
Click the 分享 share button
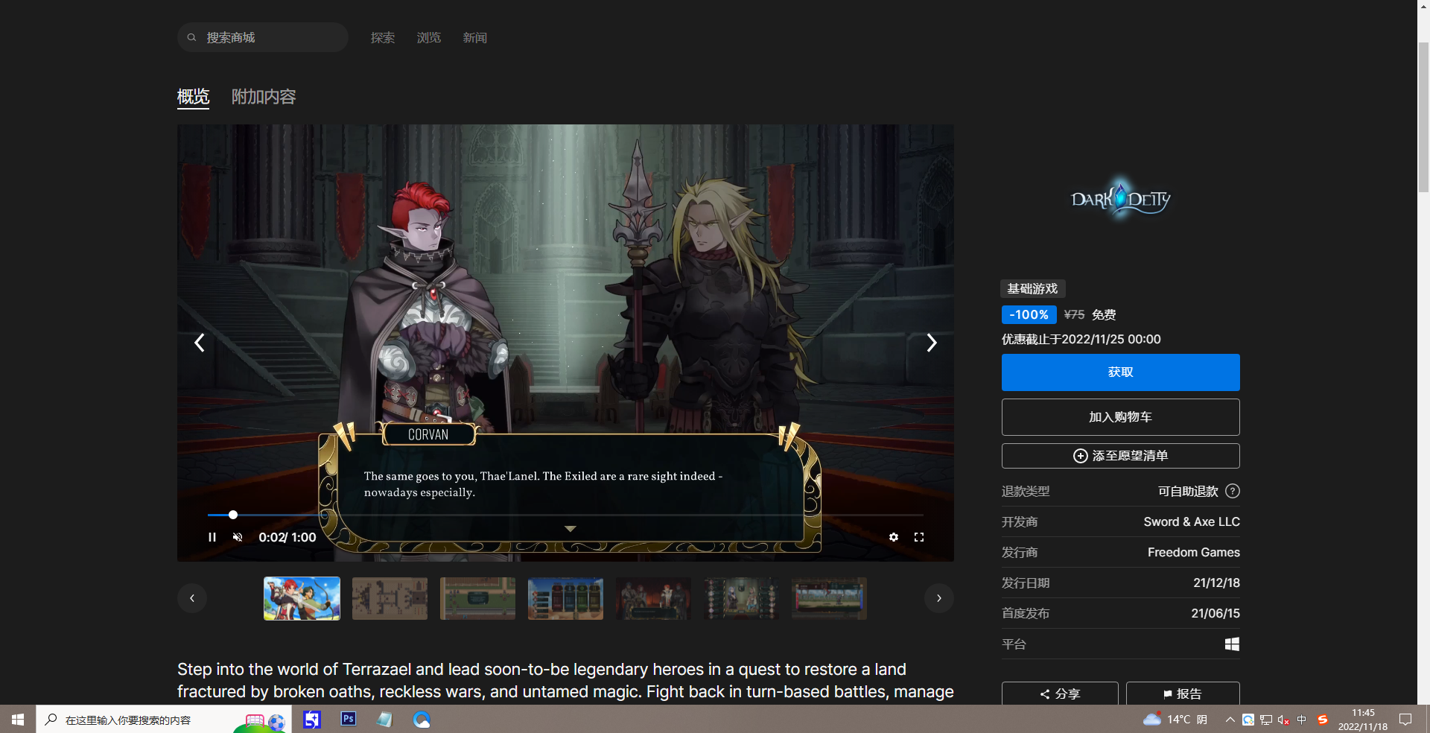tap(1060, 694)
